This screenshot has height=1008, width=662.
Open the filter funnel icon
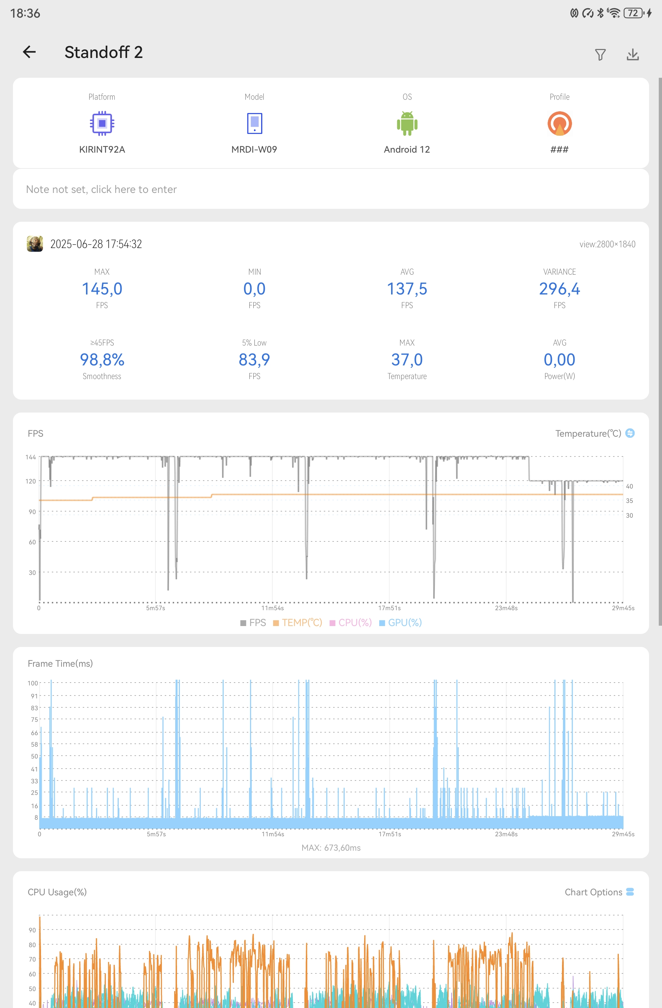coord(600,54)
